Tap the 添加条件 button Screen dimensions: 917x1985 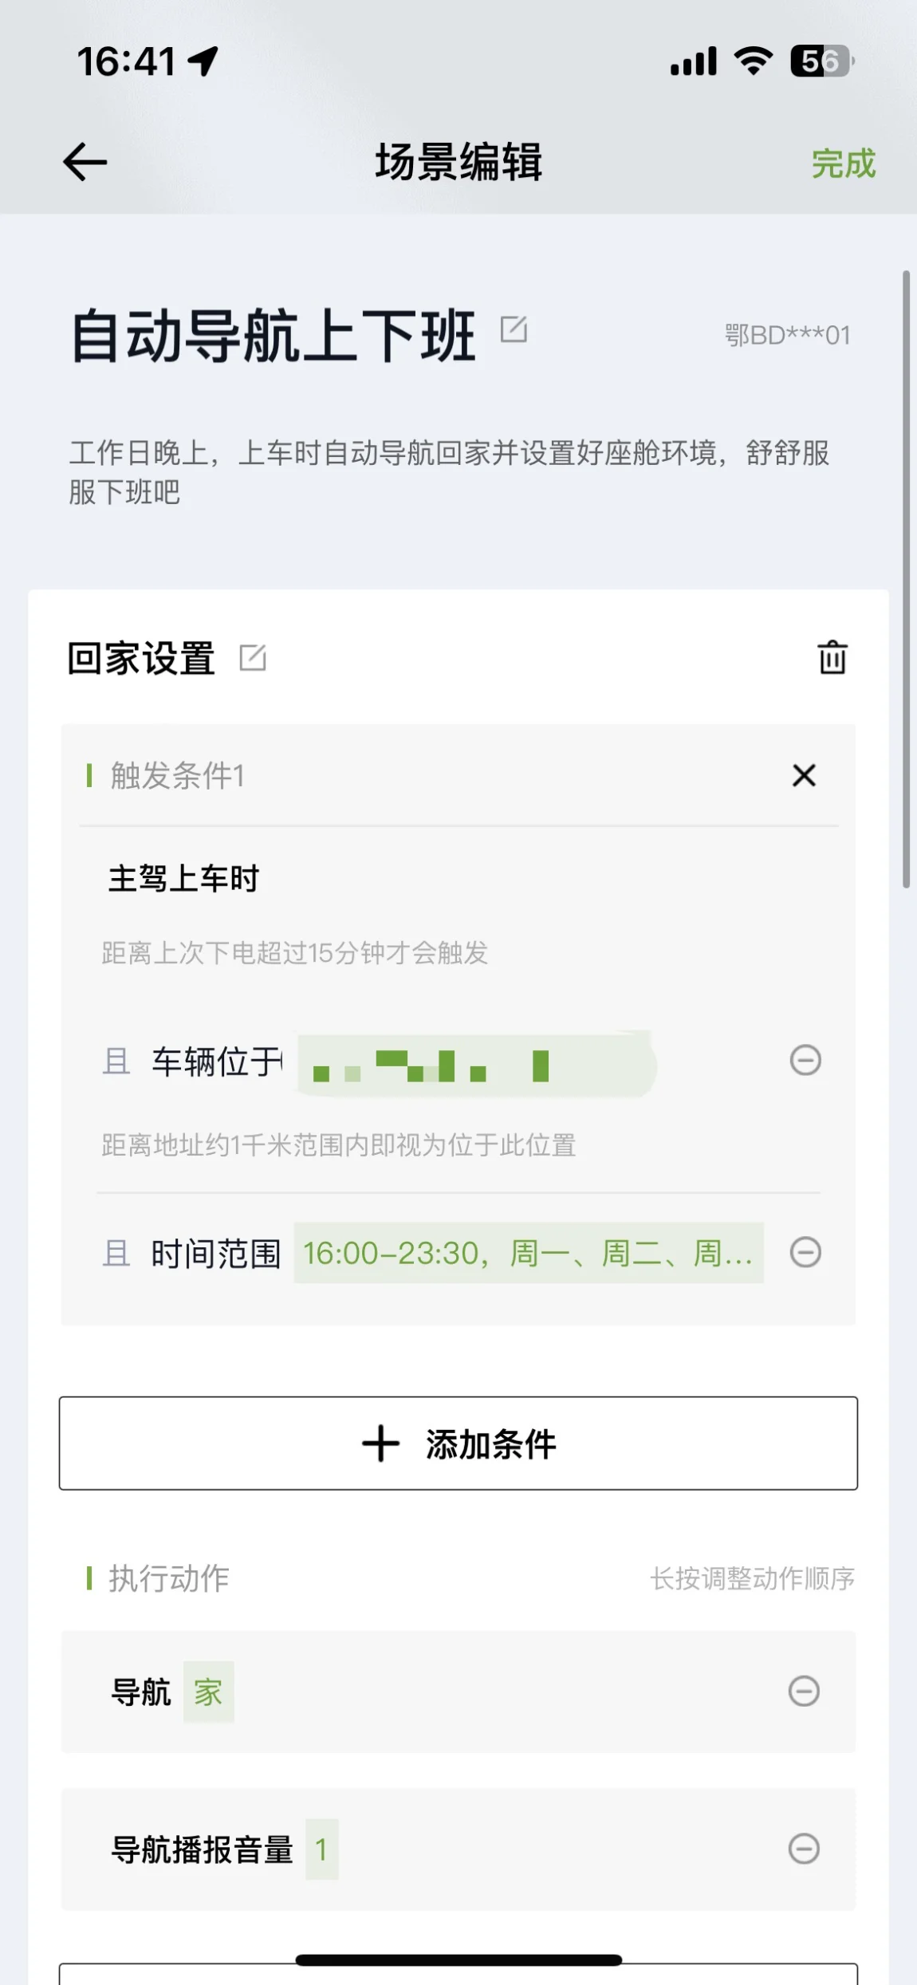pos(458,1443)
